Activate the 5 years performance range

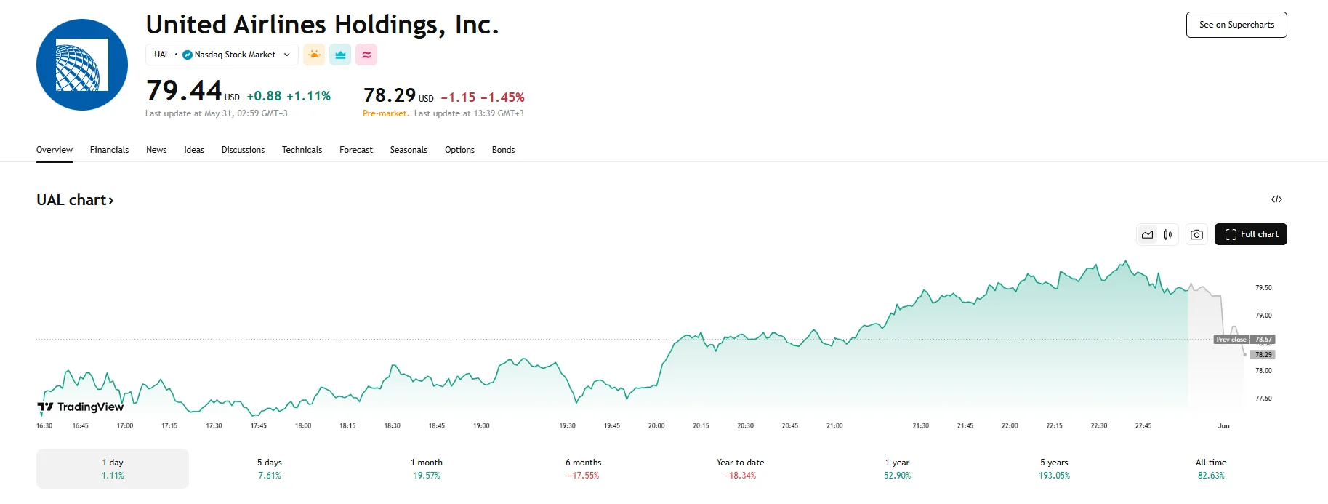click(1053, 468)
